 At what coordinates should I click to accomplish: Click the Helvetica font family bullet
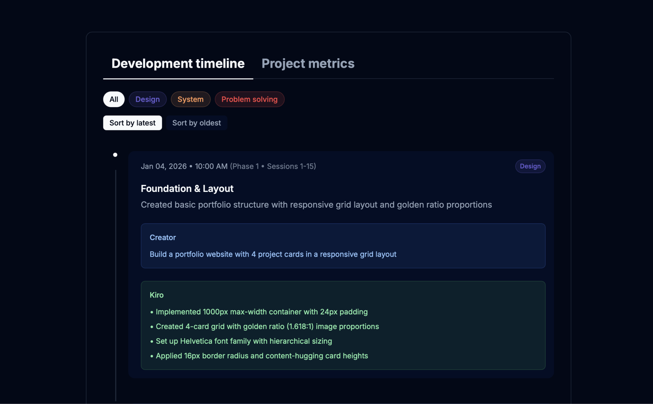point(244,341)
